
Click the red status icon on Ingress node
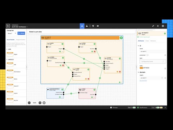[88, 79]
